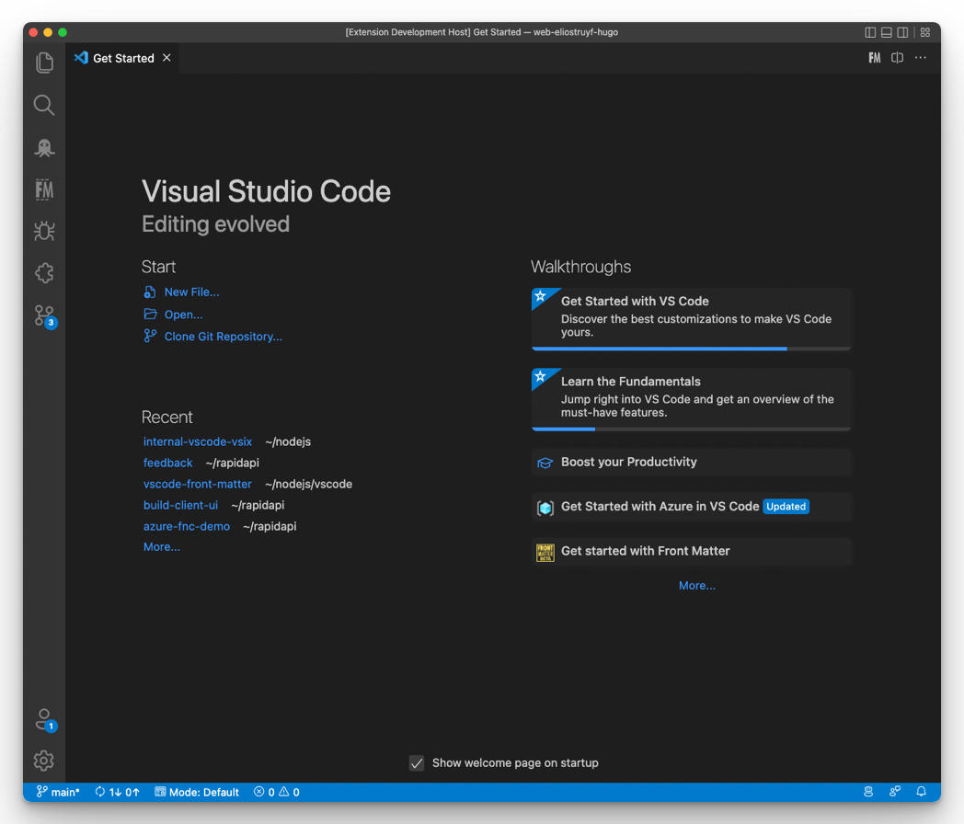Click the FM icon in the editor title bar
The width and height of the screenshot is (964, 824).
pos(874,57)
